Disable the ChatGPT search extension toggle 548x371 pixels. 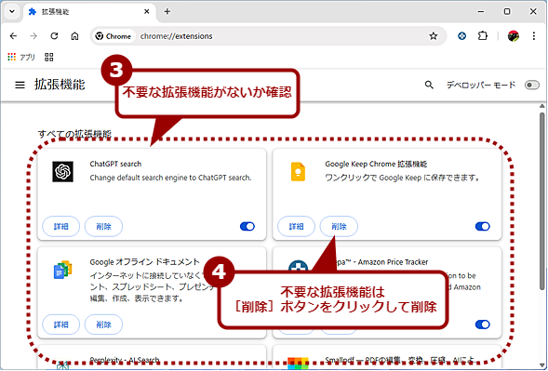pyautogui.click(x=247, y=226)
